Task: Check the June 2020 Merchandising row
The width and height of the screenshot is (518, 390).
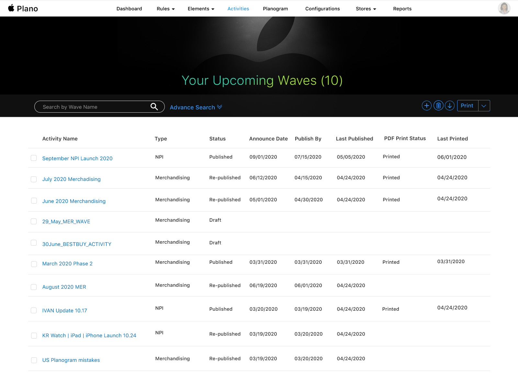Action: click(34, 201)
